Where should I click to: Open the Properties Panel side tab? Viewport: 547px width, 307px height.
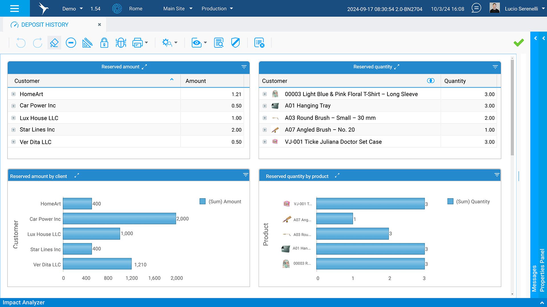pos(542,270)
